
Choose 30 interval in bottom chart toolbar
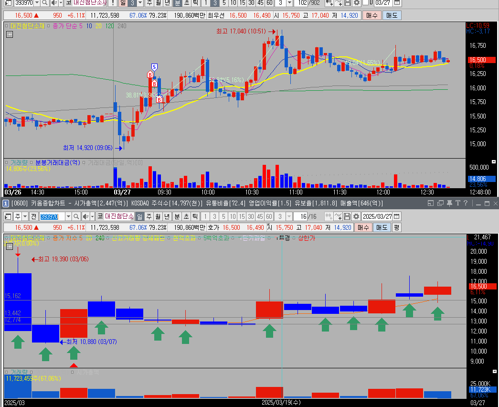click(251, 216)
